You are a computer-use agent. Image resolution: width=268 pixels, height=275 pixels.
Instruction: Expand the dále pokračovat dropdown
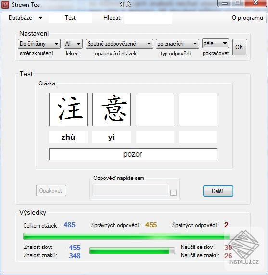(216, 43)
